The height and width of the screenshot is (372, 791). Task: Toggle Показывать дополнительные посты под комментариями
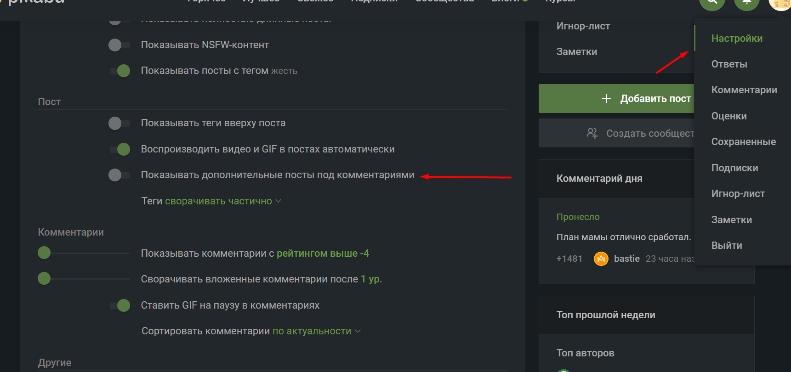click(x=119, y=175)
